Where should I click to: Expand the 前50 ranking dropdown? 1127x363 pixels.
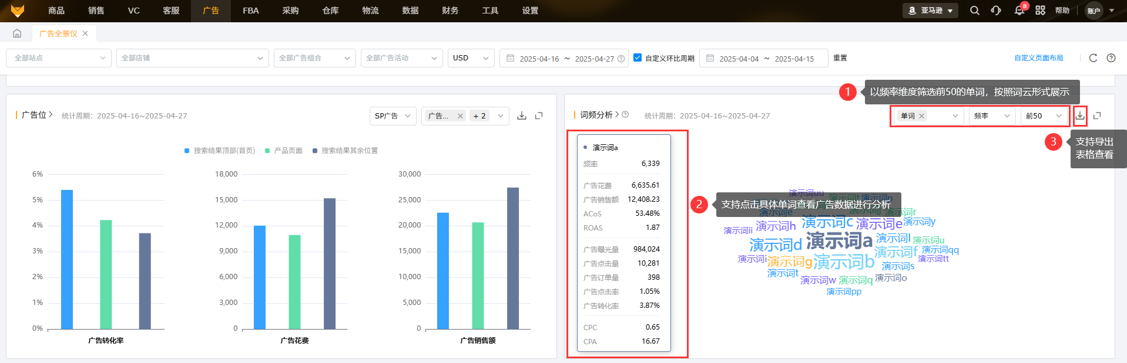[1044, 116]
